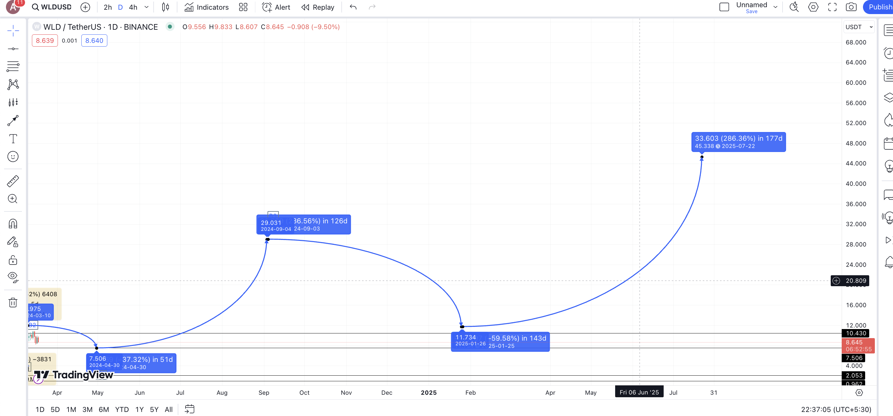Click the Publish button
893x416 pixels.
click(879, 7)
